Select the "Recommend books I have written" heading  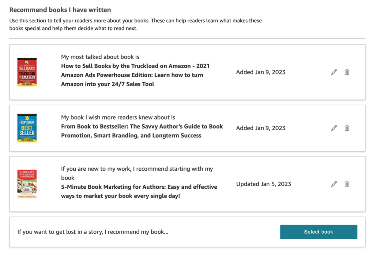point(60,10)
